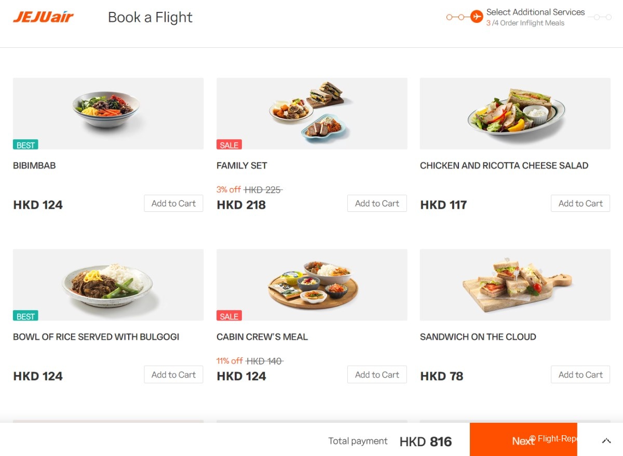
Task: Add Family Set to cart
Action: coord(377,204)
